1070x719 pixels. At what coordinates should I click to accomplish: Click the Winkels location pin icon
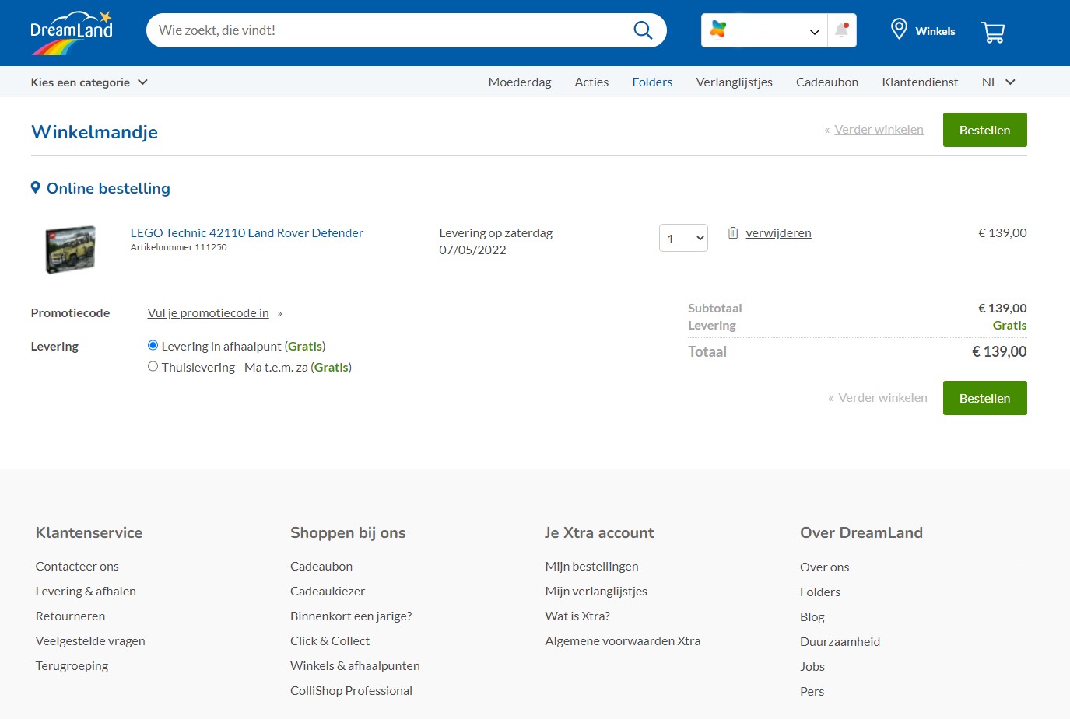(x=899, y=30)
